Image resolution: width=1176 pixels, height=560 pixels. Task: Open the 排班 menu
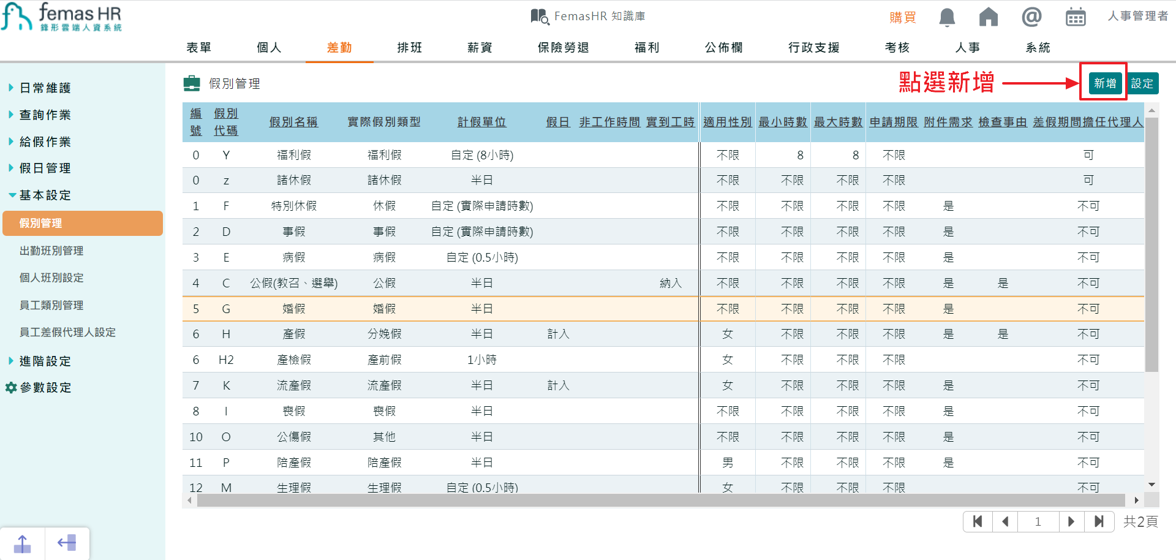point(409,47)
